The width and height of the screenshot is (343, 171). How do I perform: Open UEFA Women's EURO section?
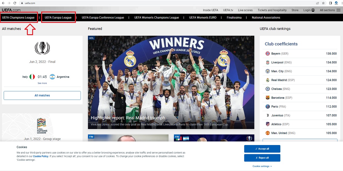click(203, 18)
